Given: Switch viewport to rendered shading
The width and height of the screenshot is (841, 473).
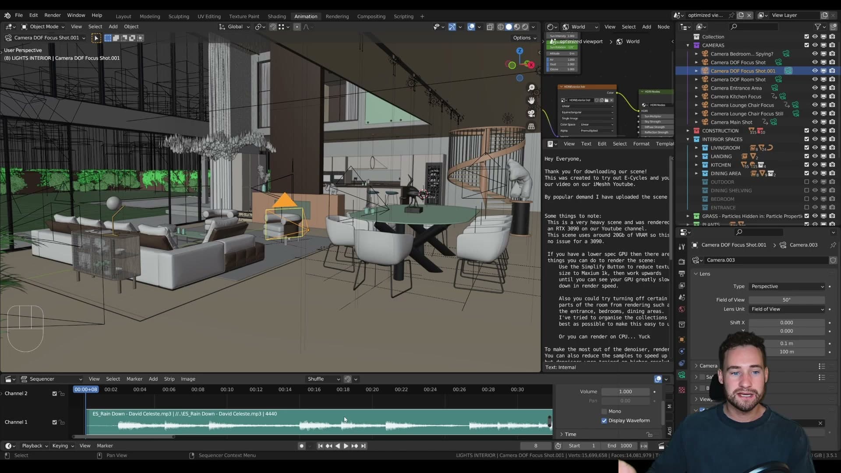Looking at the screenshot, I should point(525,27).
